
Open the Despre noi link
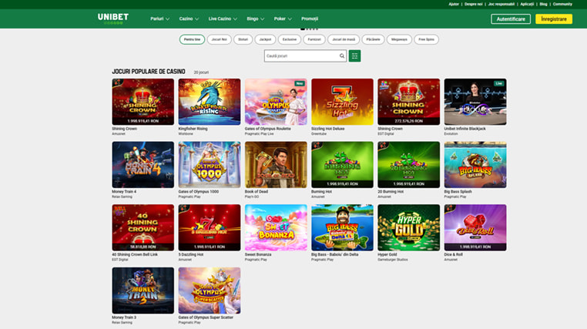[x=473, y=4]
